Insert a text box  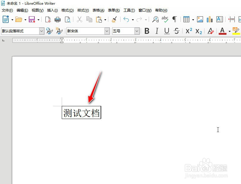pos(220,19)
